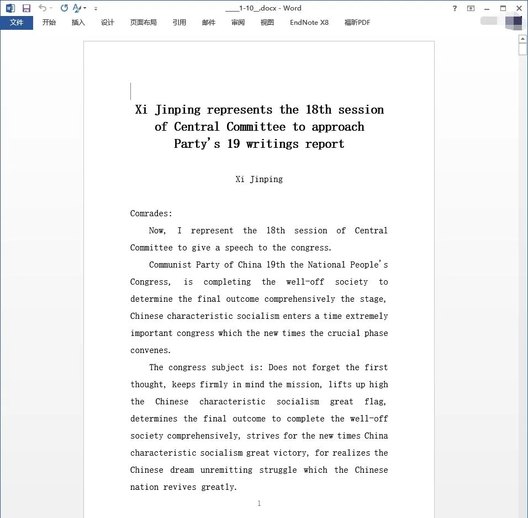528x518 pixels.
Task: Switch to the 邮件 (Mailings) tab
Action: [208, 23]
